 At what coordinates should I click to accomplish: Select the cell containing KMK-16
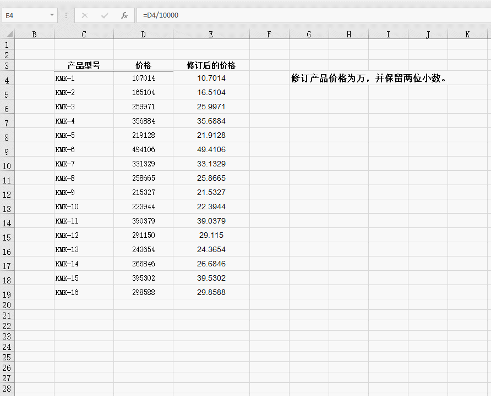pos(84,292)
